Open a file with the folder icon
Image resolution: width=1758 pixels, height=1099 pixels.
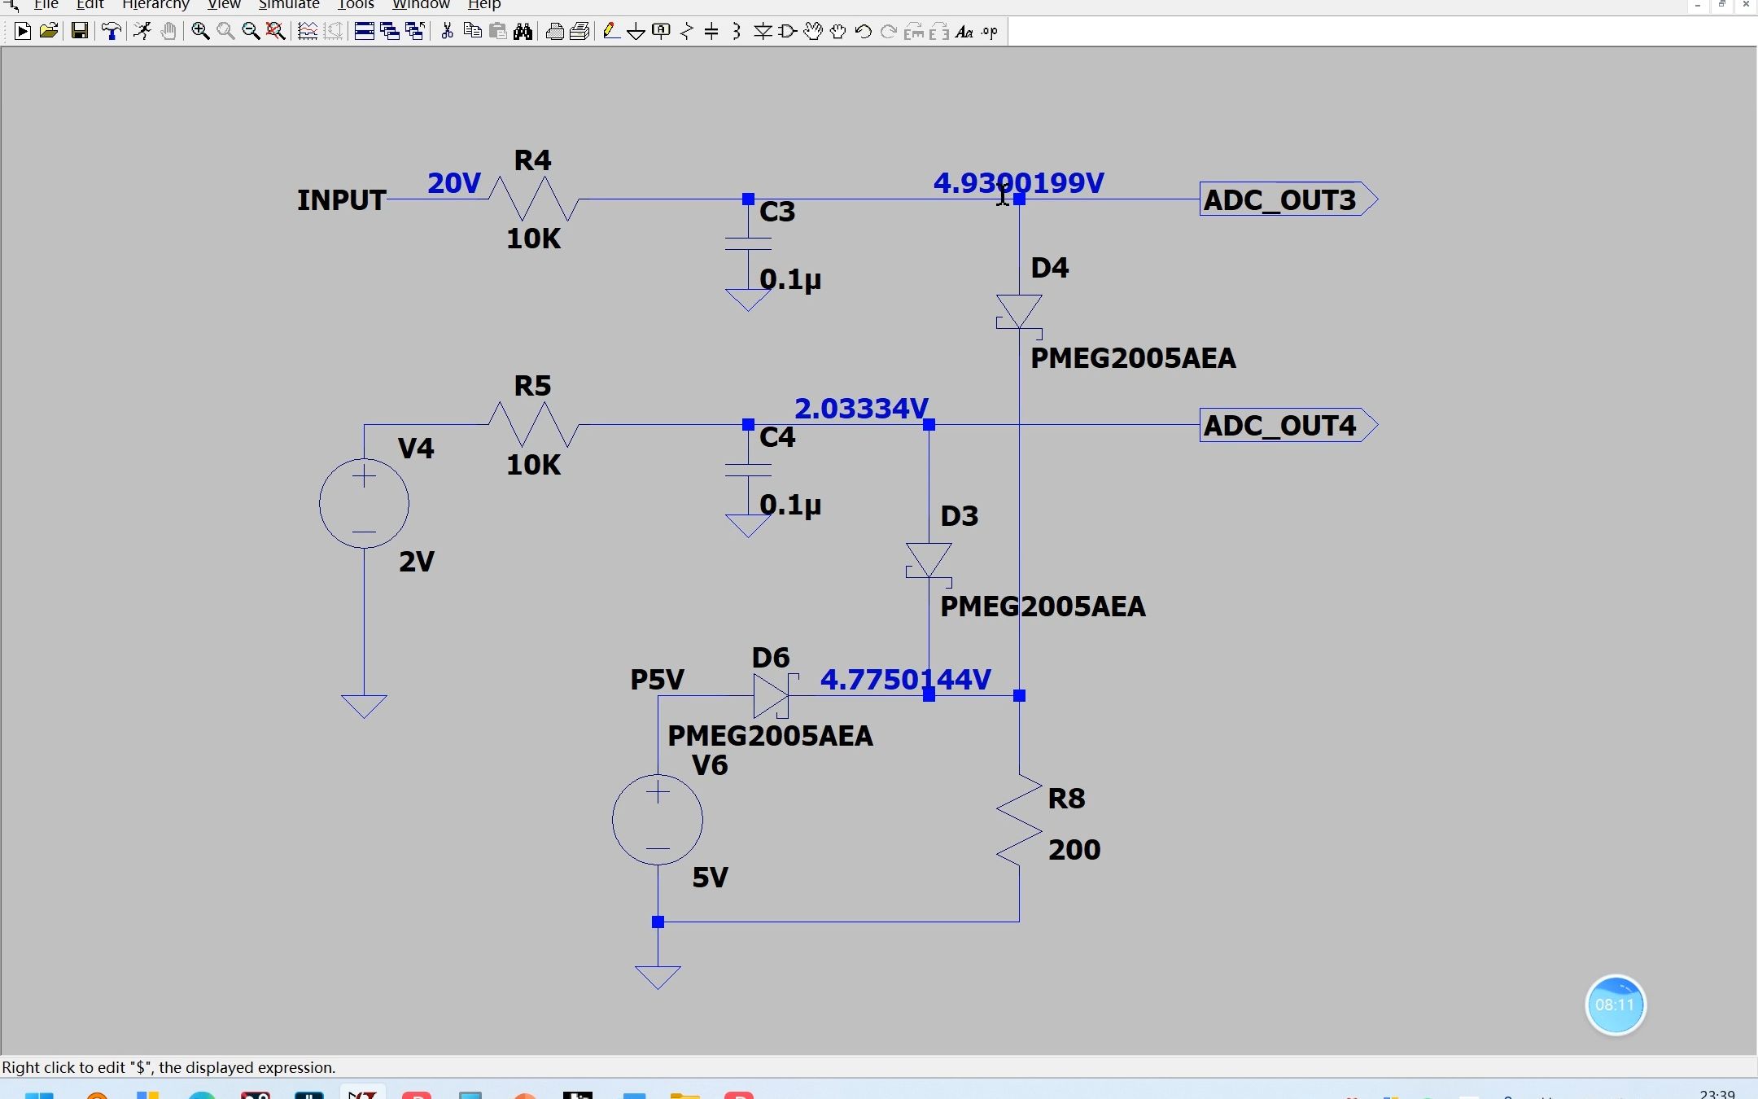click(x=49, y=32)
